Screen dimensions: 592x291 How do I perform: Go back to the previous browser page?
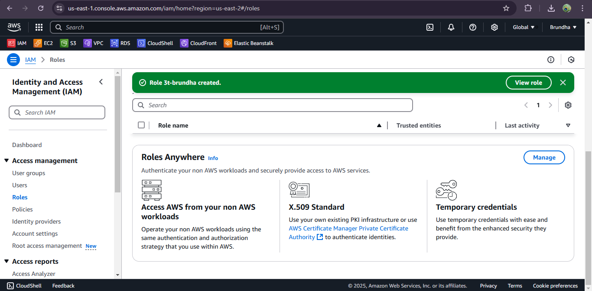pyautogui.click(x=10, y=8)
